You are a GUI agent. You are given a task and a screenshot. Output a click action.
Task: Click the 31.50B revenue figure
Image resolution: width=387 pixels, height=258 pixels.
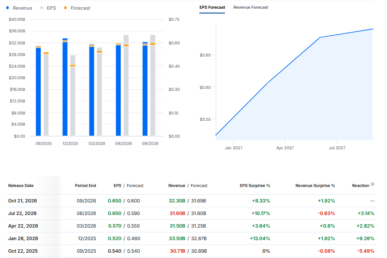point(178,226)
